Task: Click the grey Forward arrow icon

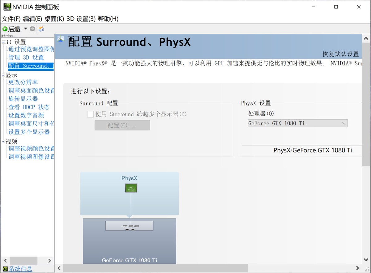Action: [32, 29]
